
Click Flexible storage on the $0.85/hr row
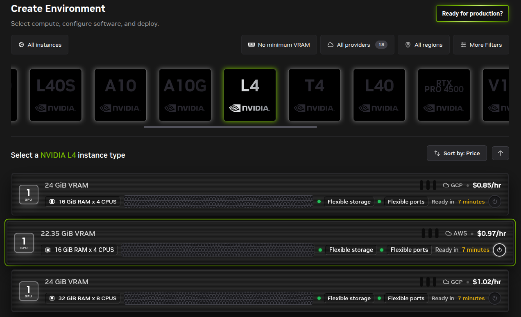pos(349,202)
